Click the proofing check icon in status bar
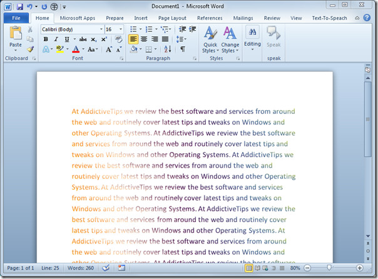378x279 pixels. tap(106, 268)
